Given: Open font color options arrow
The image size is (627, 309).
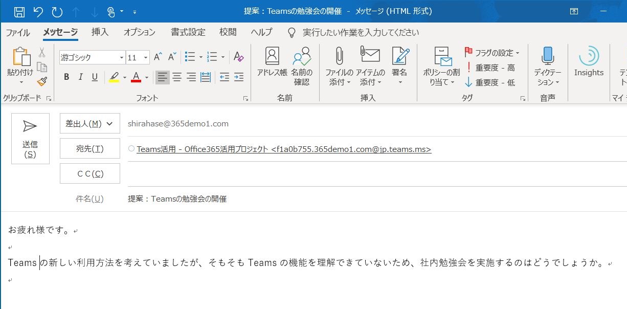Looking at the screenshot, I should click(x=146, y=78).
